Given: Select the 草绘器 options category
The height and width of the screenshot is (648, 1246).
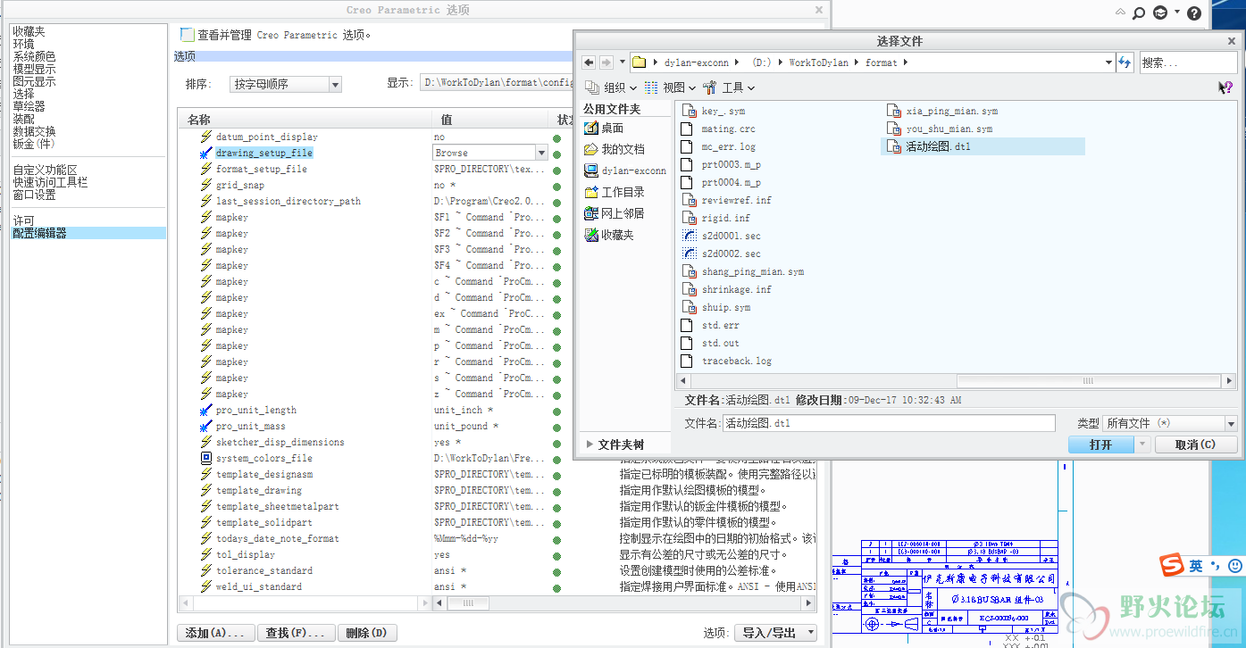Looking at the screenshot, I should pos(29,106).
